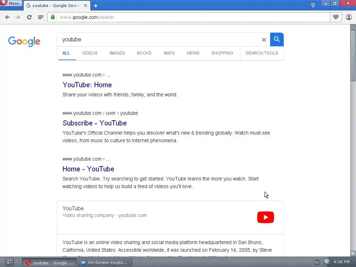Click the keyboard tray icon

317,262
